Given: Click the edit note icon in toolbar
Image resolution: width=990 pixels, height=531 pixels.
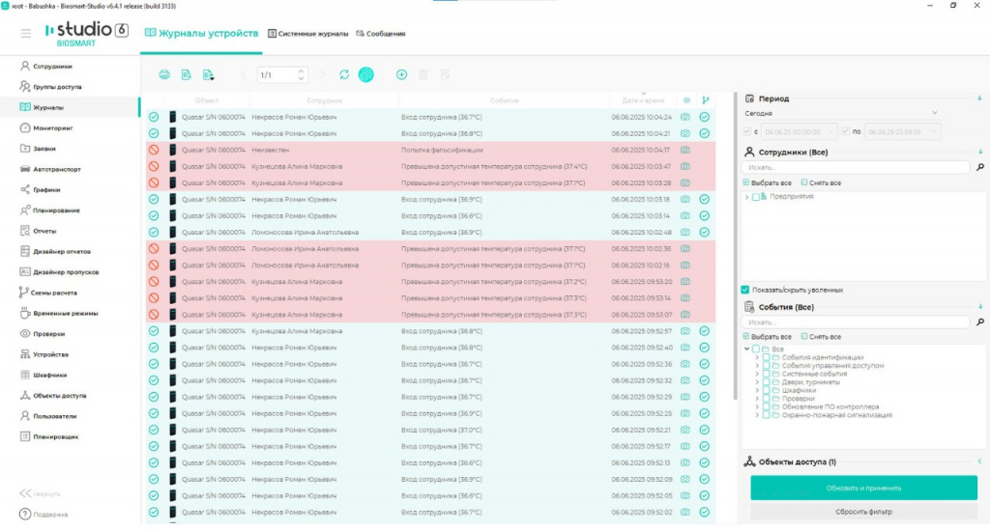Looking at the screenshot, I should click(445, 74).
